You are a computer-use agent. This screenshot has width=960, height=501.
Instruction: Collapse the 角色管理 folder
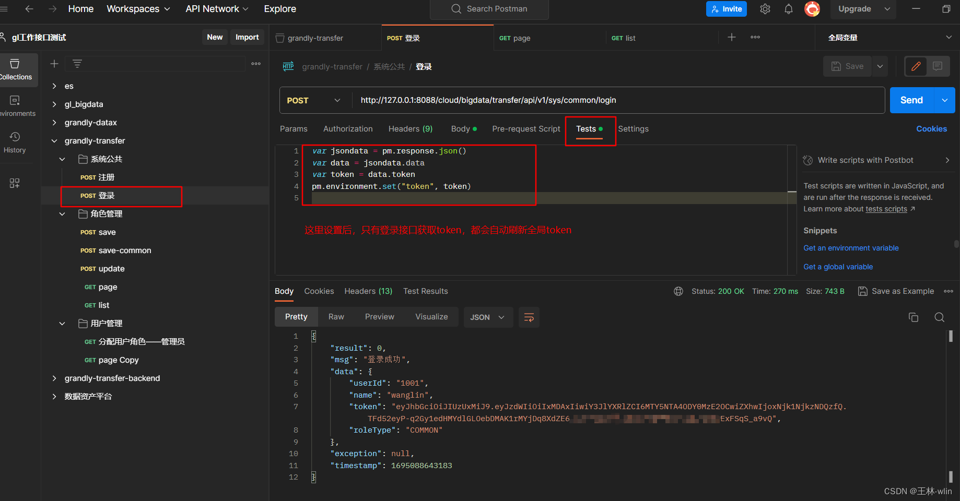point(62,214)
